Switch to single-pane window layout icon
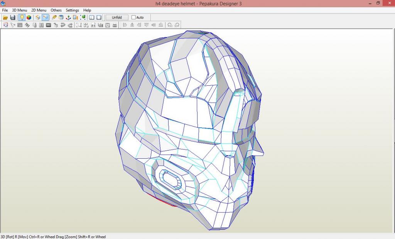This screenshot has height=239, width=395. [x=99, y=17]
